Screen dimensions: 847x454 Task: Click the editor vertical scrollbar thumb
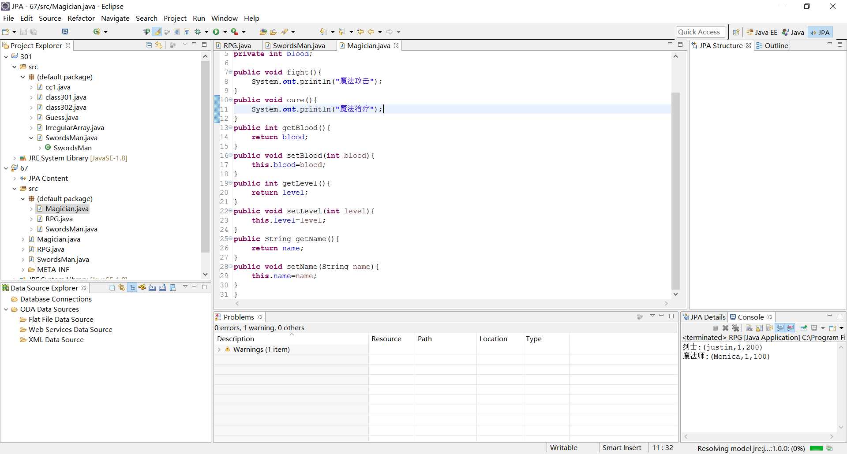tap(675, 190)
